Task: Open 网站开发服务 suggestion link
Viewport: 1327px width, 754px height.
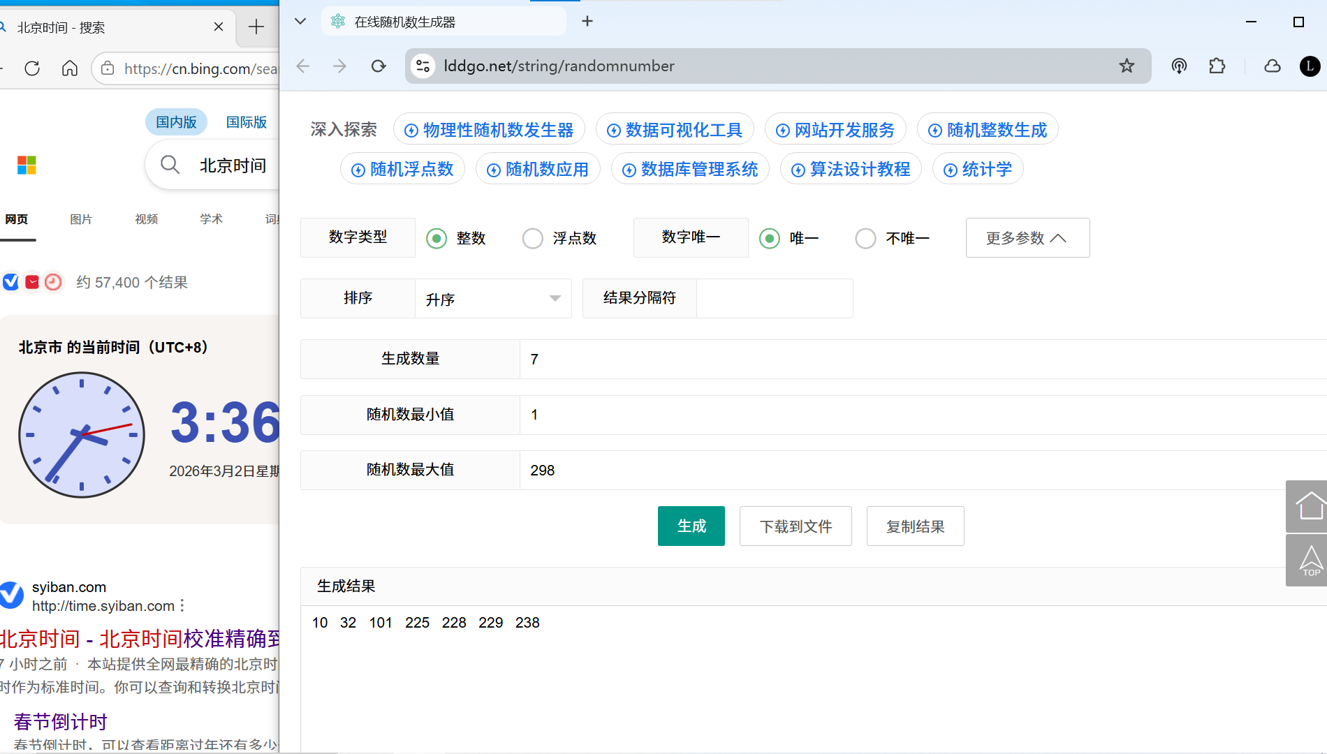Action: 835,130
